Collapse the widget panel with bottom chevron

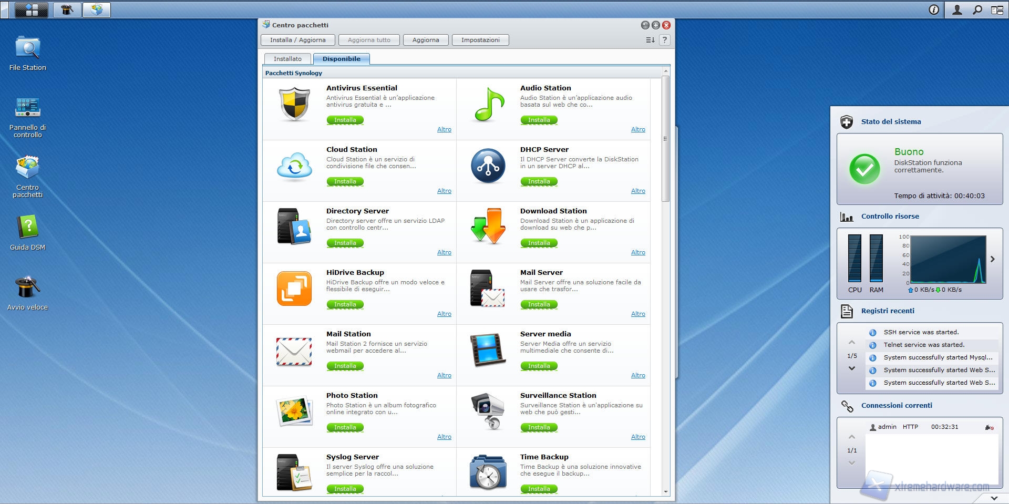click(994, 498)
